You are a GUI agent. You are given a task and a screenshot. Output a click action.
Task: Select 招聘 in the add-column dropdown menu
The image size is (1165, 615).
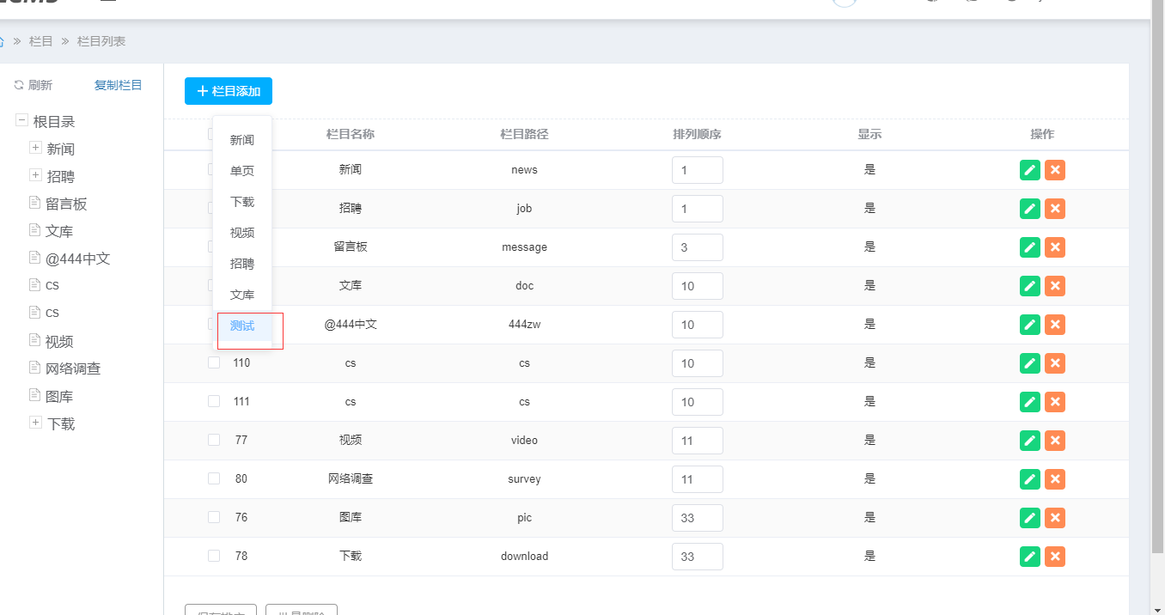point(242,264)
